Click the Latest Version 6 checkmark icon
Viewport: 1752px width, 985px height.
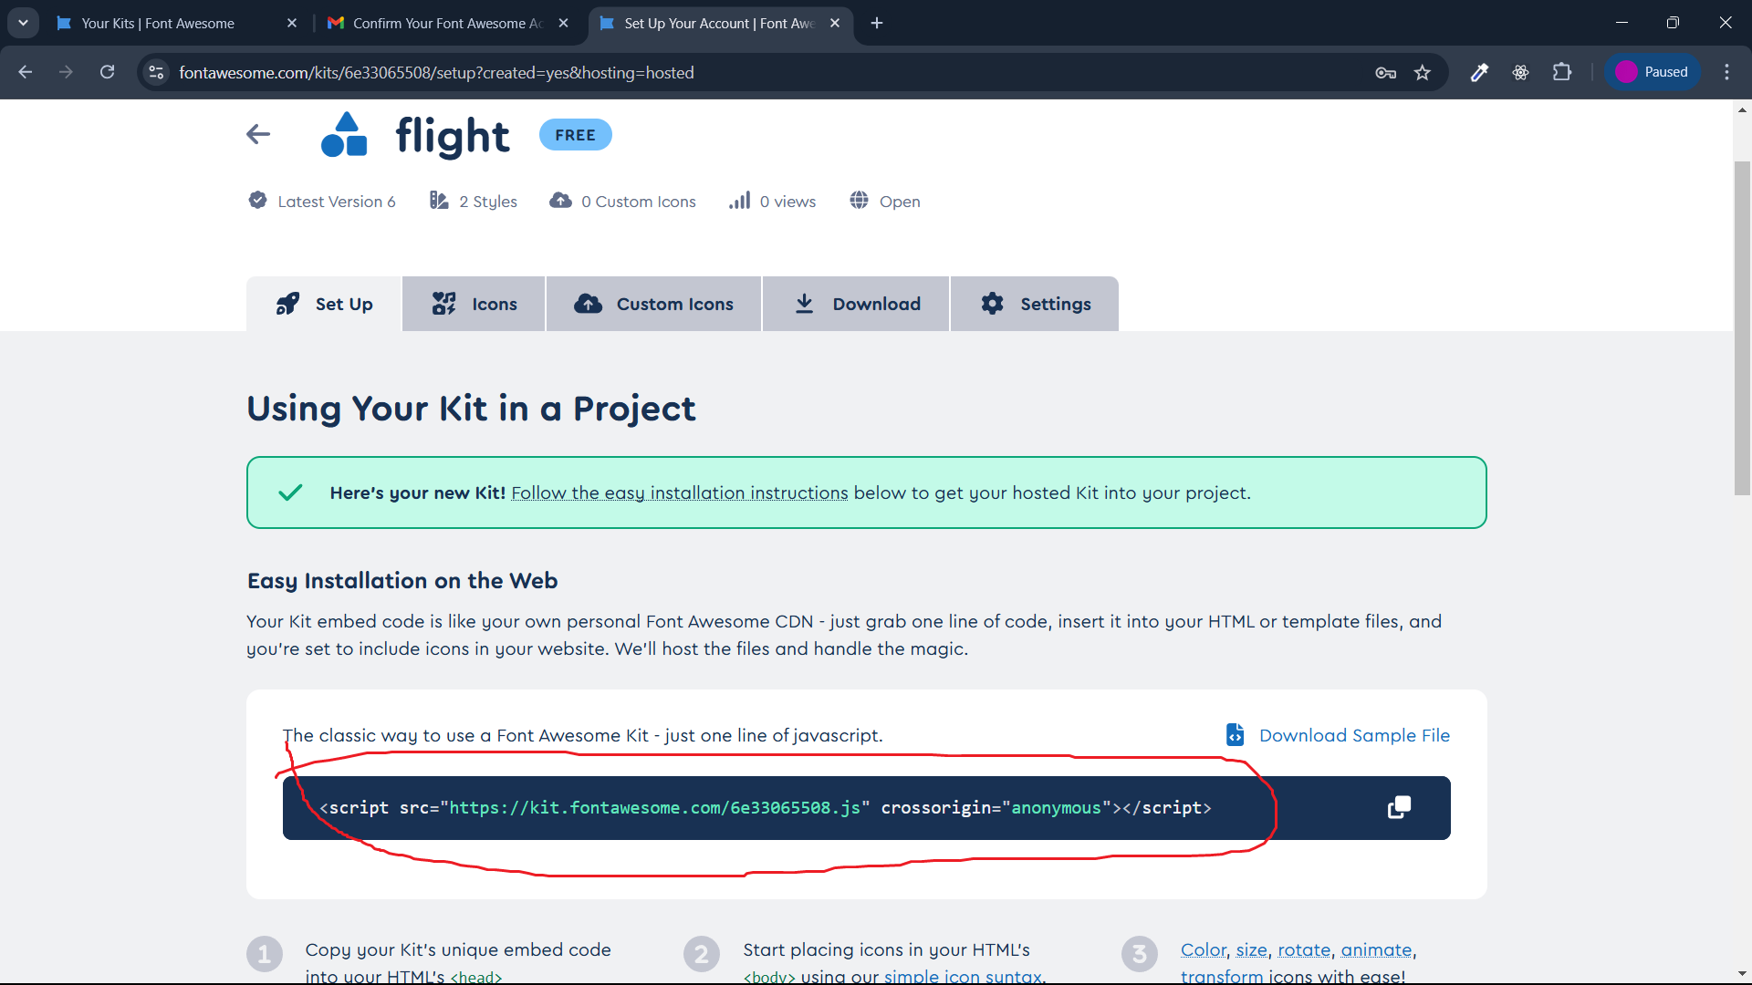257,200
